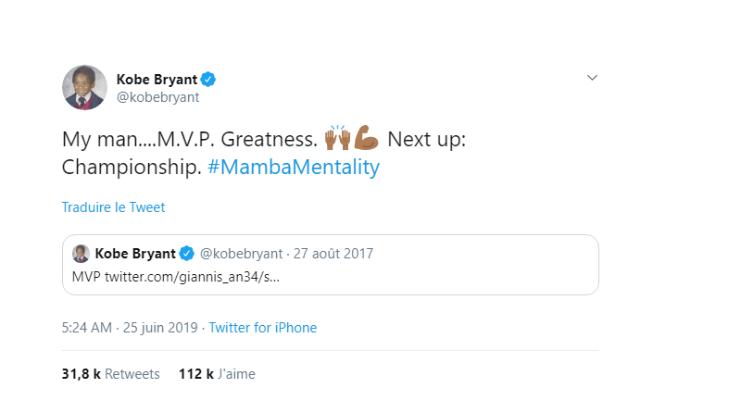741x413 pixels.
Task: Click the blue verified badge beside the author name
Action: pyautogui.click(x=209, y=78)
